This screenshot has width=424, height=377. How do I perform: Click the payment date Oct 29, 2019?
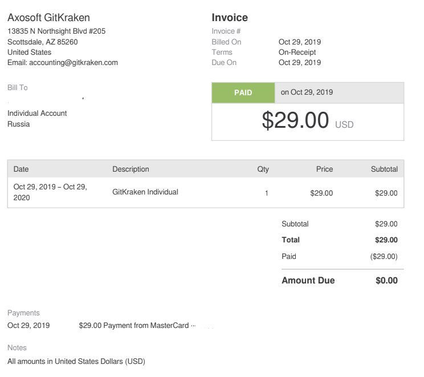point(28,326)
